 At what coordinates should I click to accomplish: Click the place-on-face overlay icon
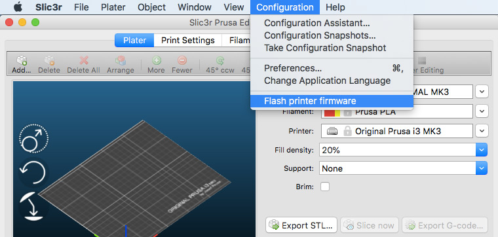(33, 206)
